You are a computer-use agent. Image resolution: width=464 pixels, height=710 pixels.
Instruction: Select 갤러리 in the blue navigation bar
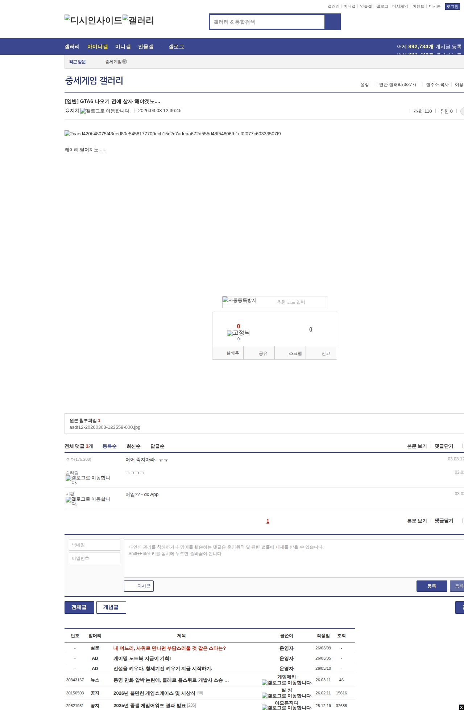pyautogui.click(x=72, y=47)
